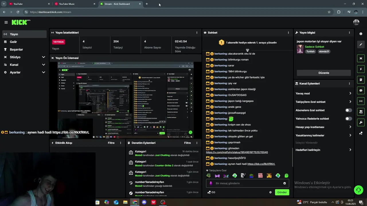
Task: Select Gelir in the sidebar
Action: click(x=24, y=42)
